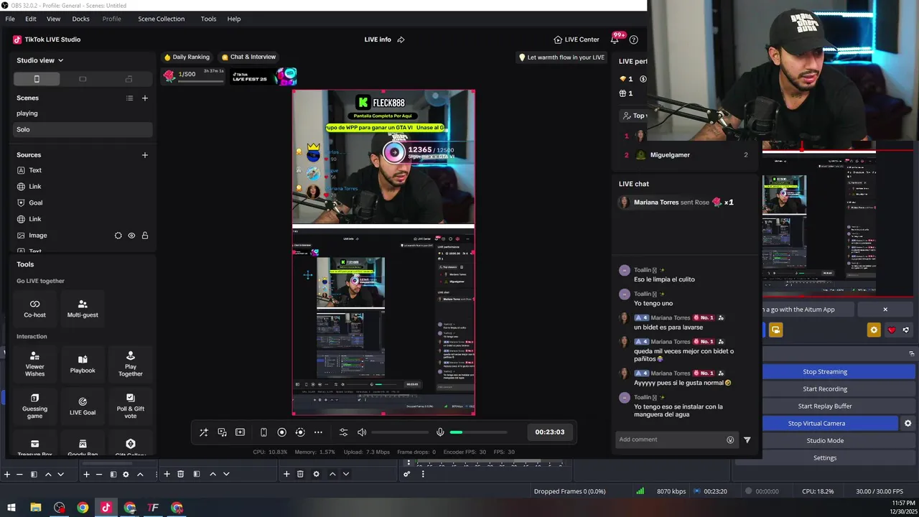
Task: Open the Guessing game tool
Action: point(34,406)
